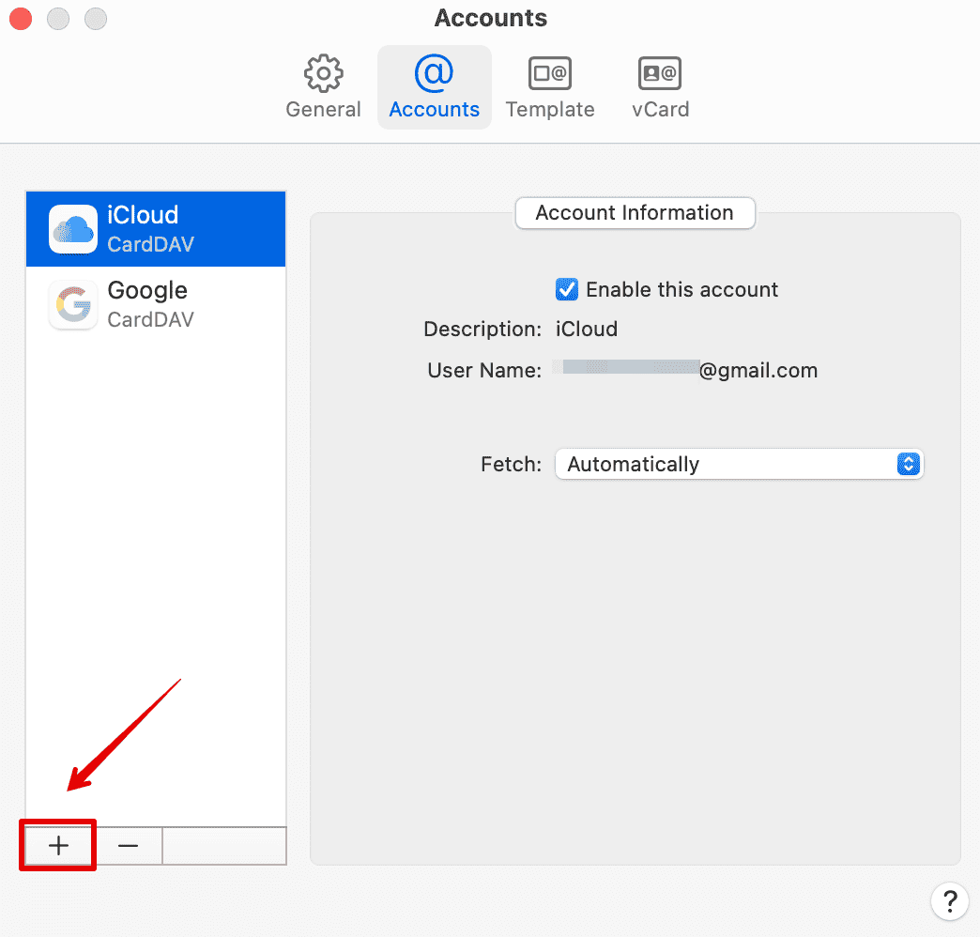Close the Accounts window with red button

20,18
